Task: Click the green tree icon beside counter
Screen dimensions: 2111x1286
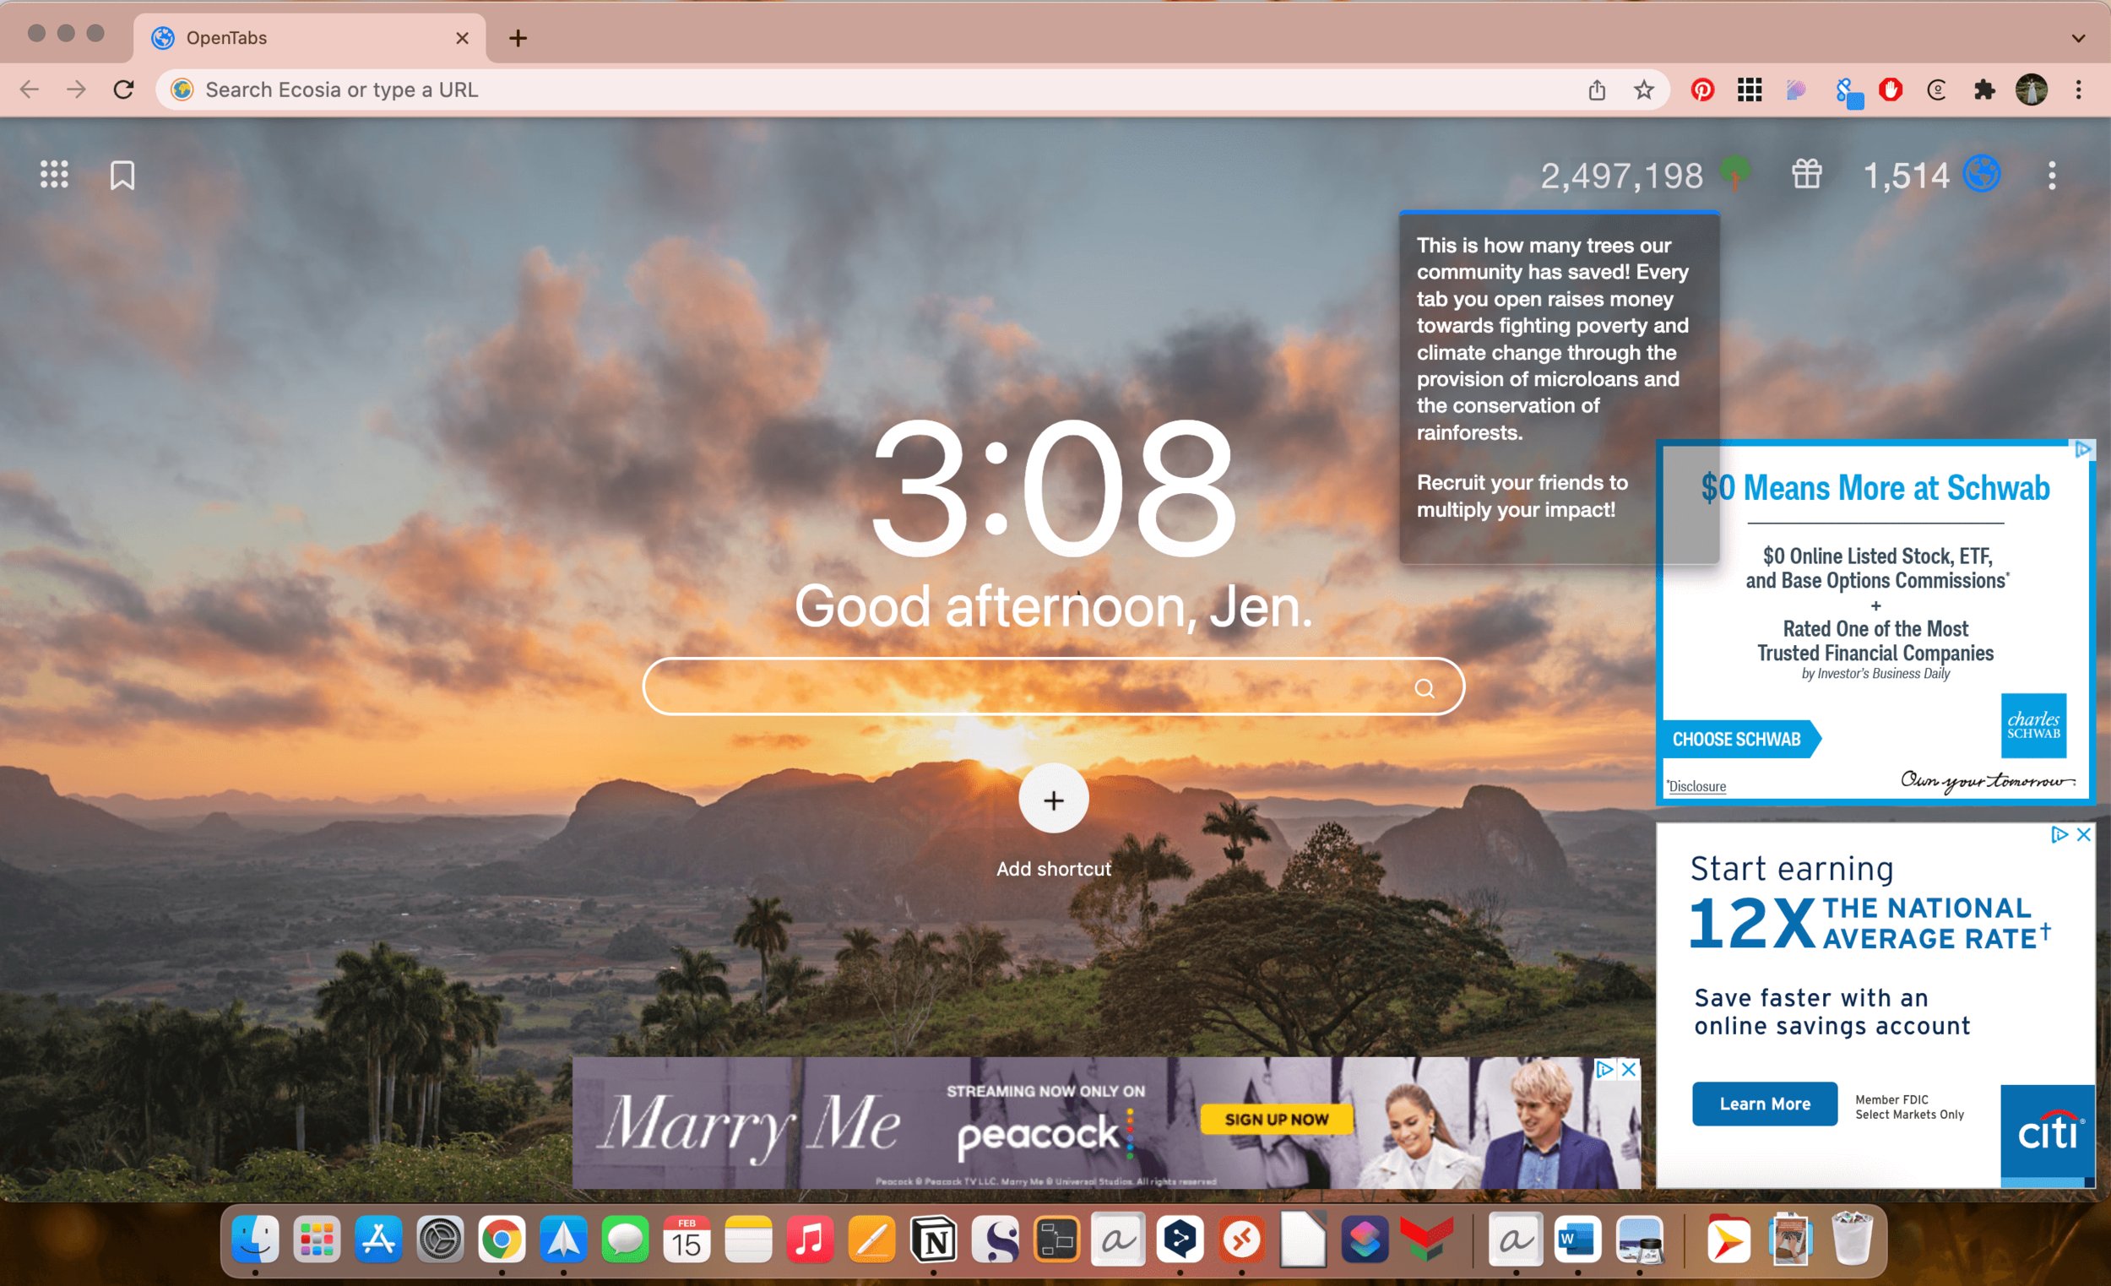Action: pos(1735,172)
